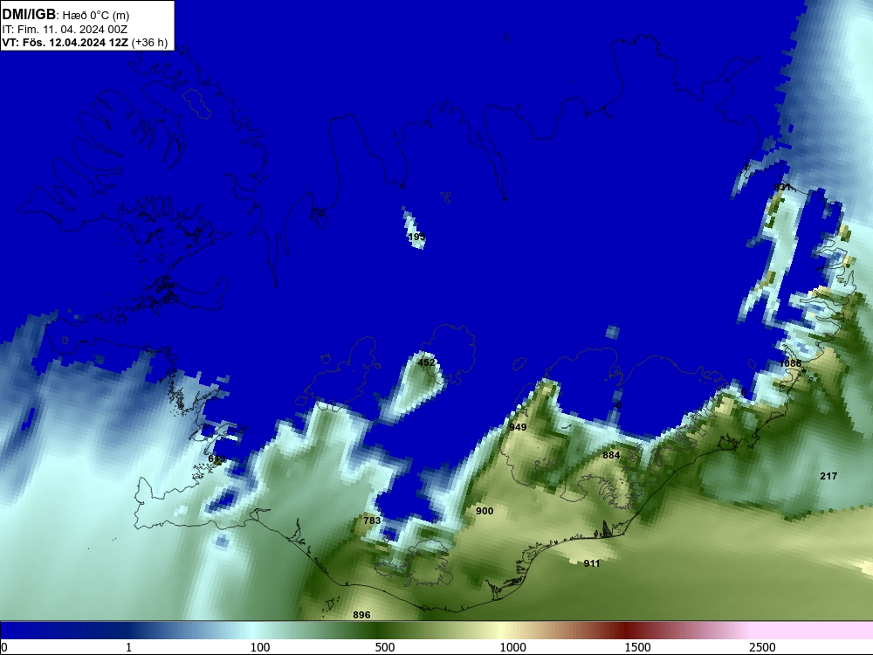Screen dimensions: 873x655
Task: Click the legend label 2500
Action: pyautogui.click(x=762, y=647)
